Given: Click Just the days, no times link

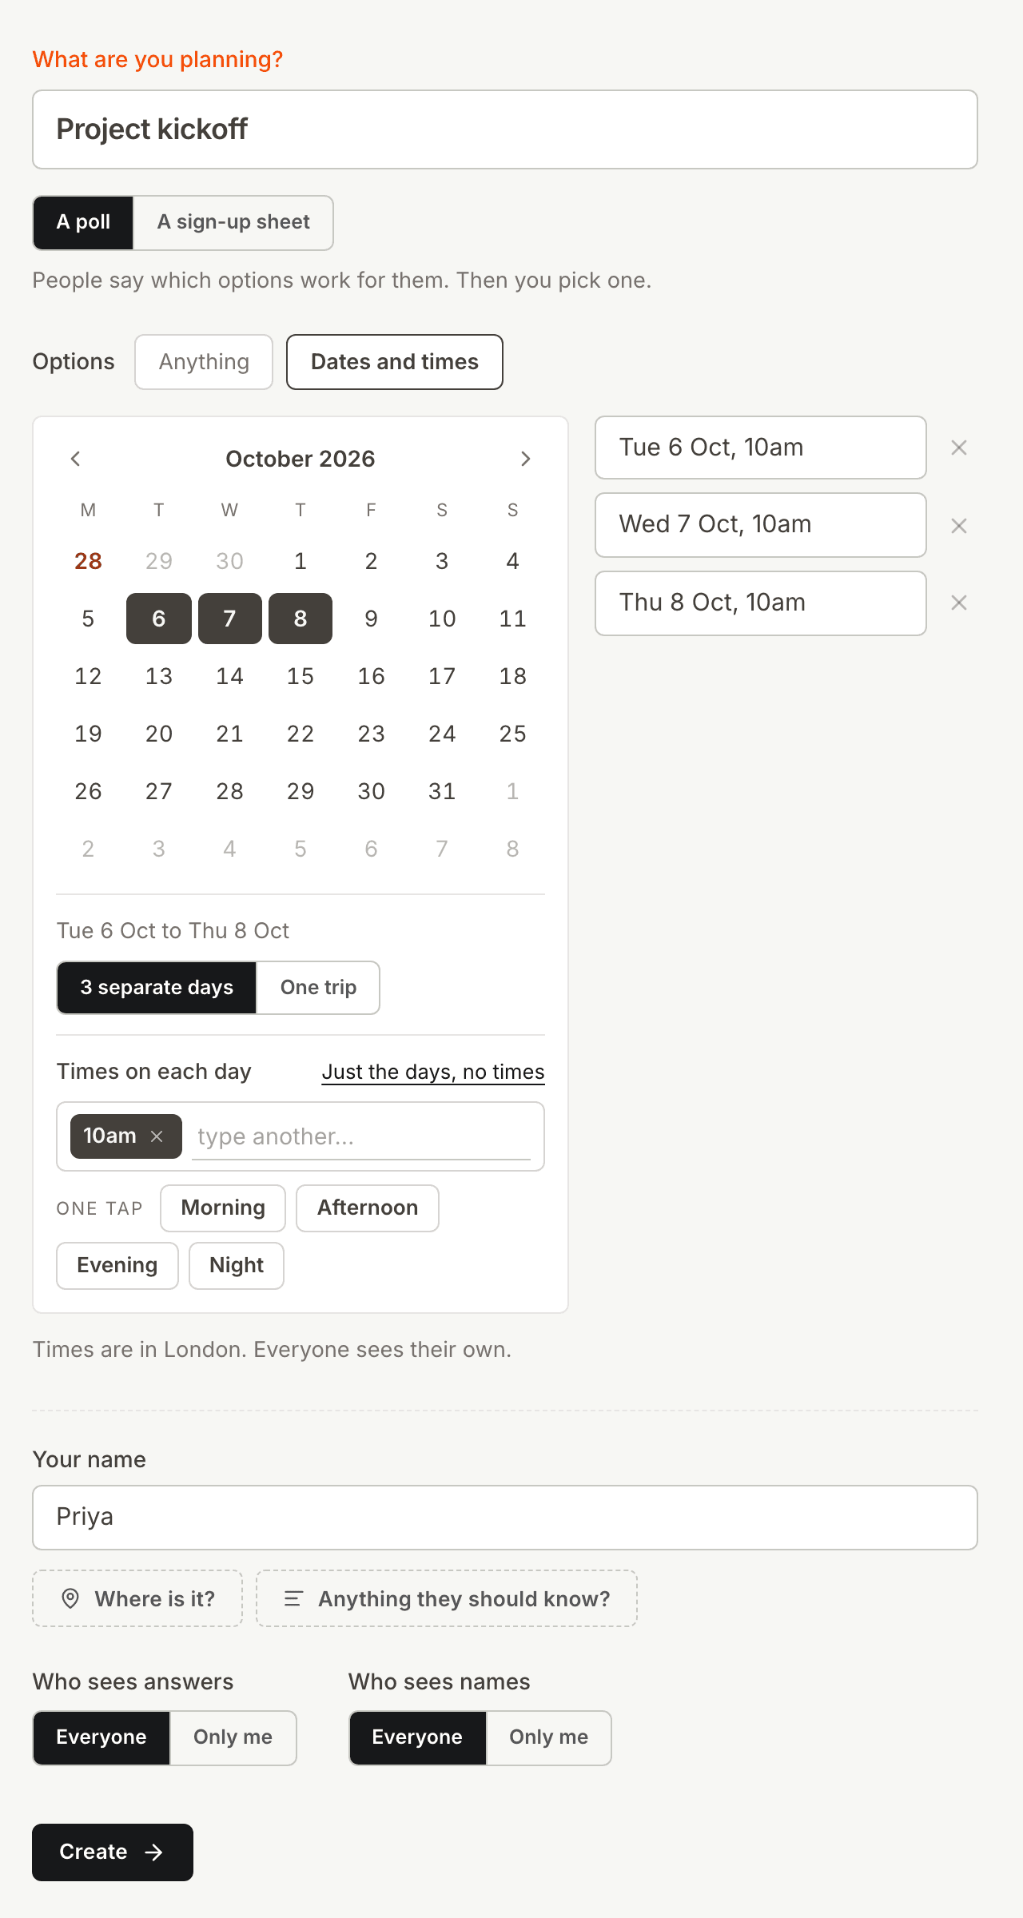Looking at the screenshot, I should 433,1072.
